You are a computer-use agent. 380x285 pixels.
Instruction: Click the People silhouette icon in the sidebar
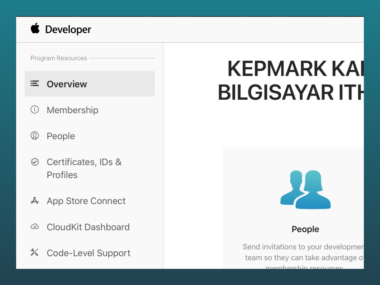35,136
